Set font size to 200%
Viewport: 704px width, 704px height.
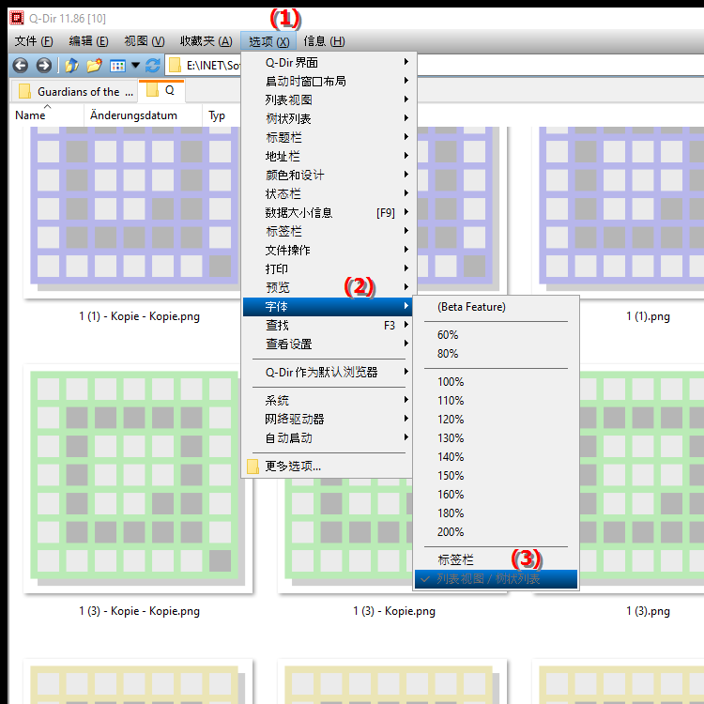[x=497, y=532]
